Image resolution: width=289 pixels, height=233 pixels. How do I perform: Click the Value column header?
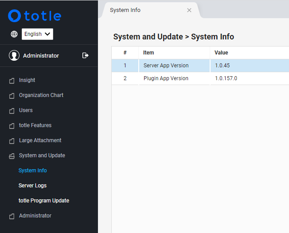(x=250, y=53)
